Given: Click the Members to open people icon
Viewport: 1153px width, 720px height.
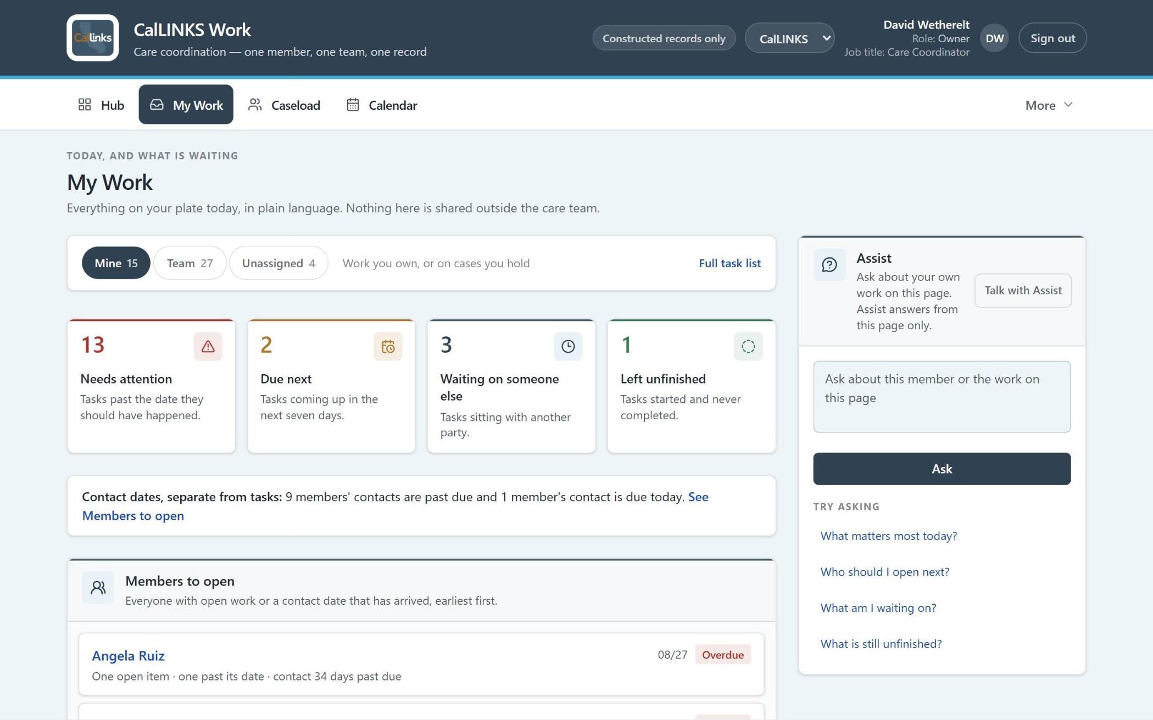Looking at the screenshot, I should (x=98, y=588).
